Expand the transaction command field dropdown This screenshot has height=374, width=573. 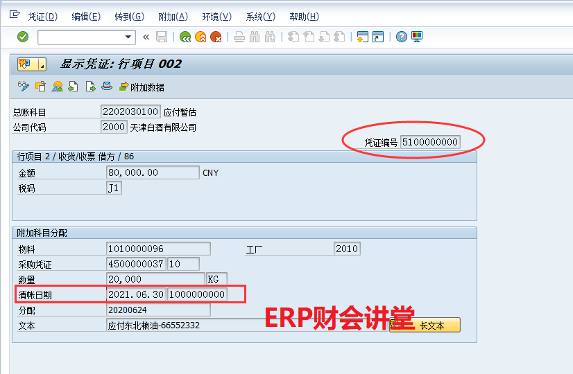pos(128,37)
